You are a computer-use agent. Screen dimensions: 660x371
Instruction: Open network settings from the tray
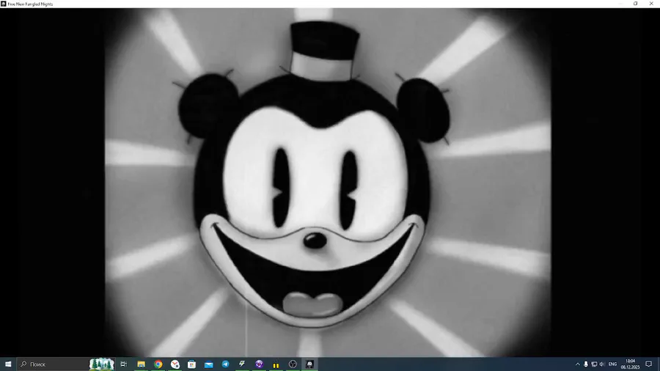[x=594, y=364]
